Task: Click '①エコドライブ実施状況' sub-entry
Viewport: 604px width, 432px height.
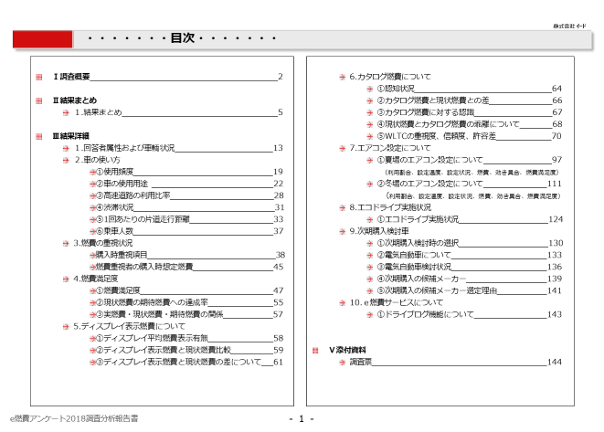Action: point(418,219)
